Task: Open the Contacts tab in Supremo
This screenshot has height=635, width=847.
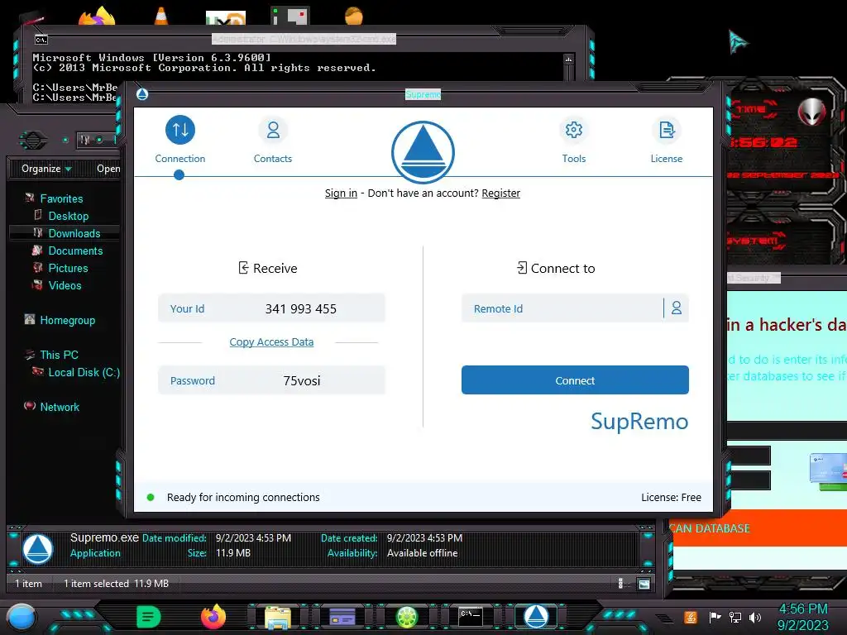Action: [x=273, y=139]
